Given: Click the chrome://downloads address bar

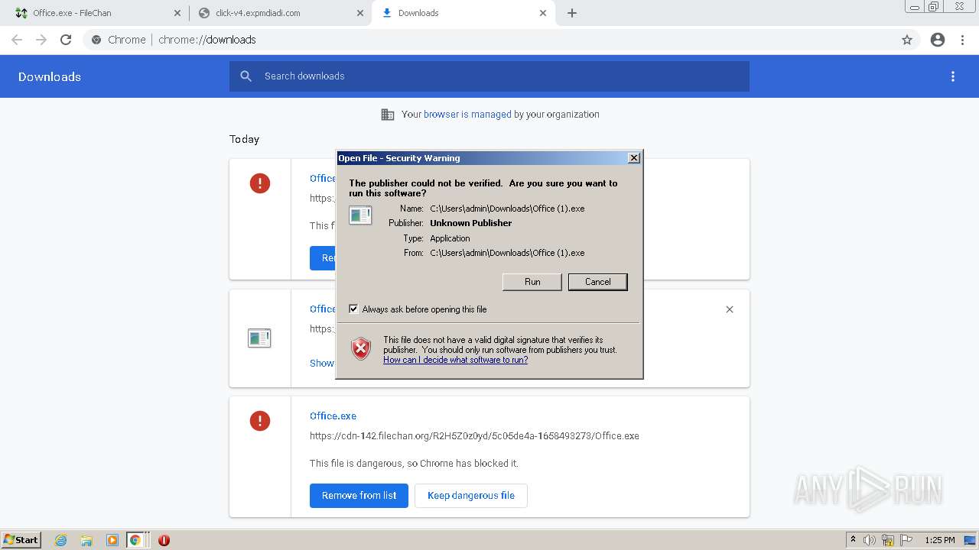Looking at the screenshot, I should (x=489, y=40).
